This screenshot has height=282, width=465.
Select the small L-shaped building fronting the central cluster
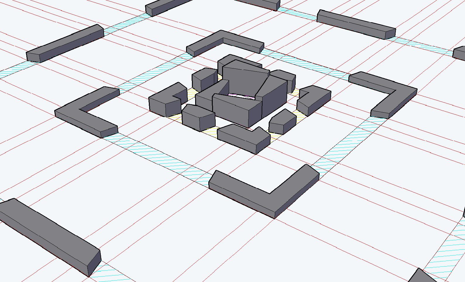(x=243, y=137)
